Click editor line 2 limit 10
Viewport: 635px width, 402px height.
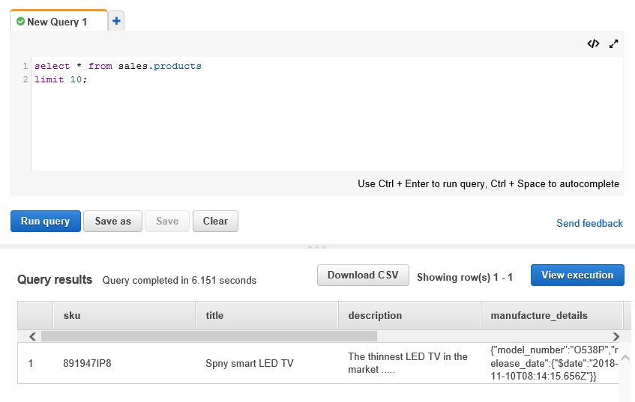point(61,79)
